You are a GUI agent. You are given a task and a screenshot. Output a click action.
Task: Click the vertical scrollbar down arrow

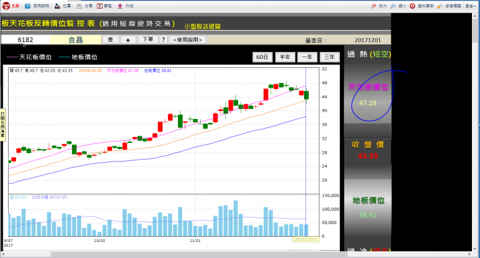pyautogui.click(x=475, y=248)
